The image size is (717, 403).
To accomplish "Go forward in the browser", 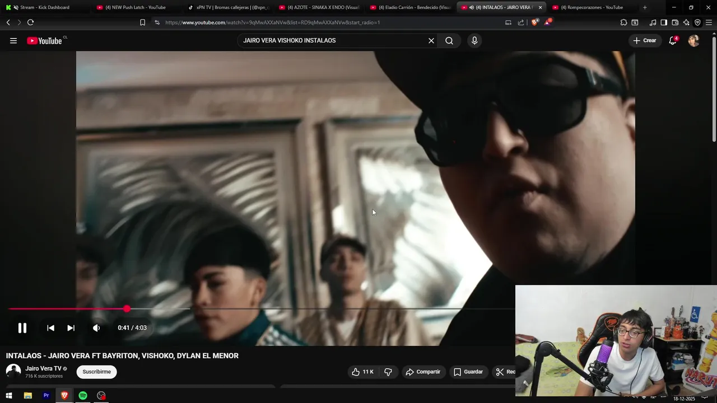I will pos(19,22).
